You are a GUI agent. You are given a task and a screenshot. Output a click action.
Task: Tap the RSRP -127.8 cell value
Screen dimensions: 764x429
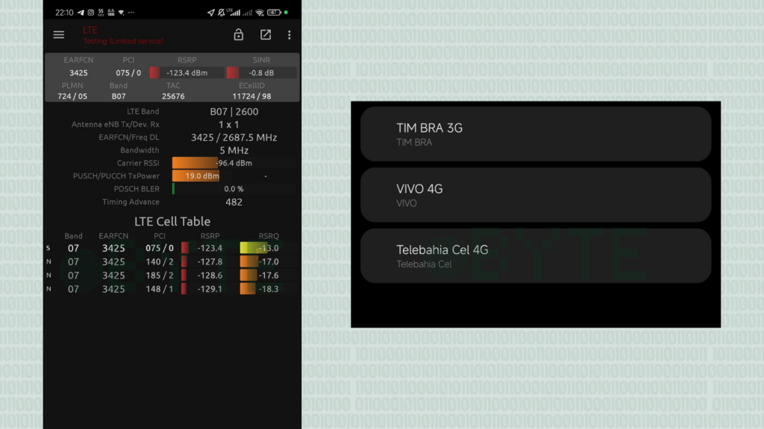(210, 261)
